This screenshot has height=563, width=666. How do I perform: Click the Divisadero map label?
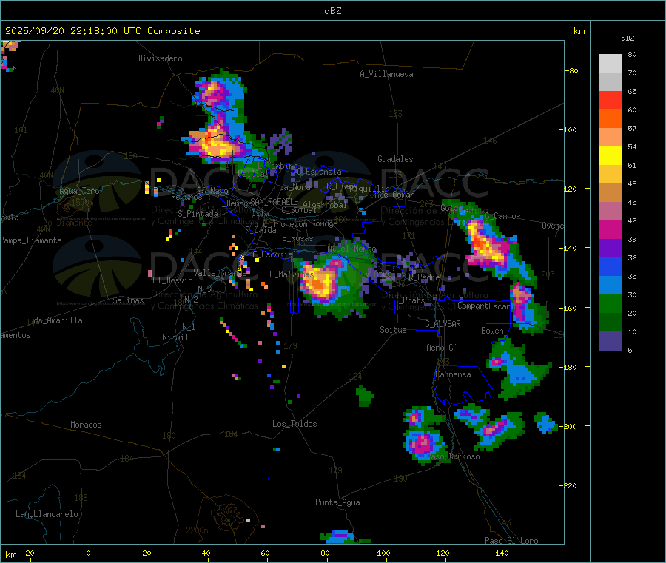click(160, 58)
